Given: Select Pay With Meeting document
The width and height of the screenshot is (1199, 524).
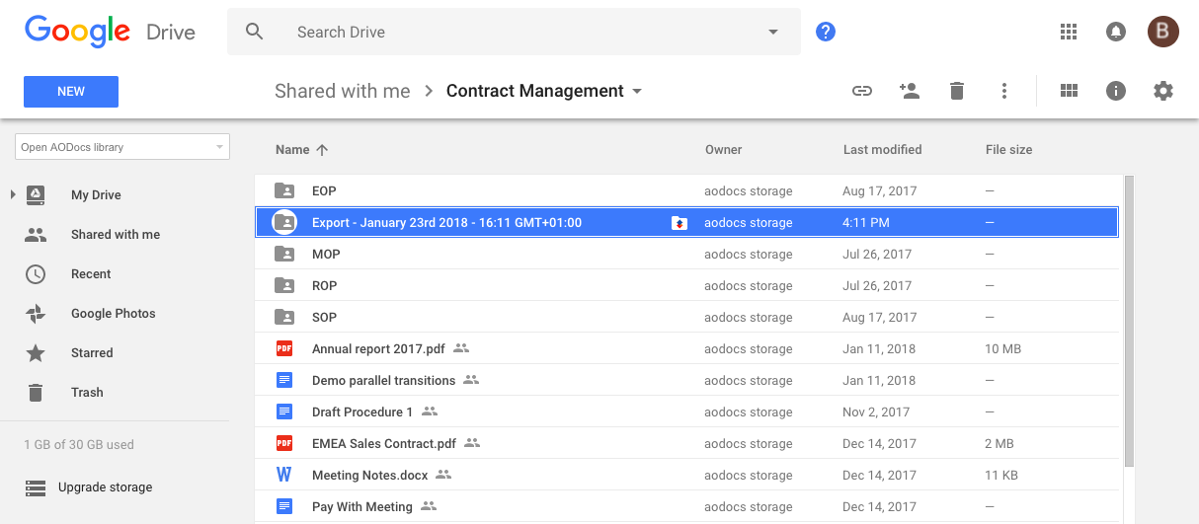Looking at the screenshot, I should (x=686, y=506).
